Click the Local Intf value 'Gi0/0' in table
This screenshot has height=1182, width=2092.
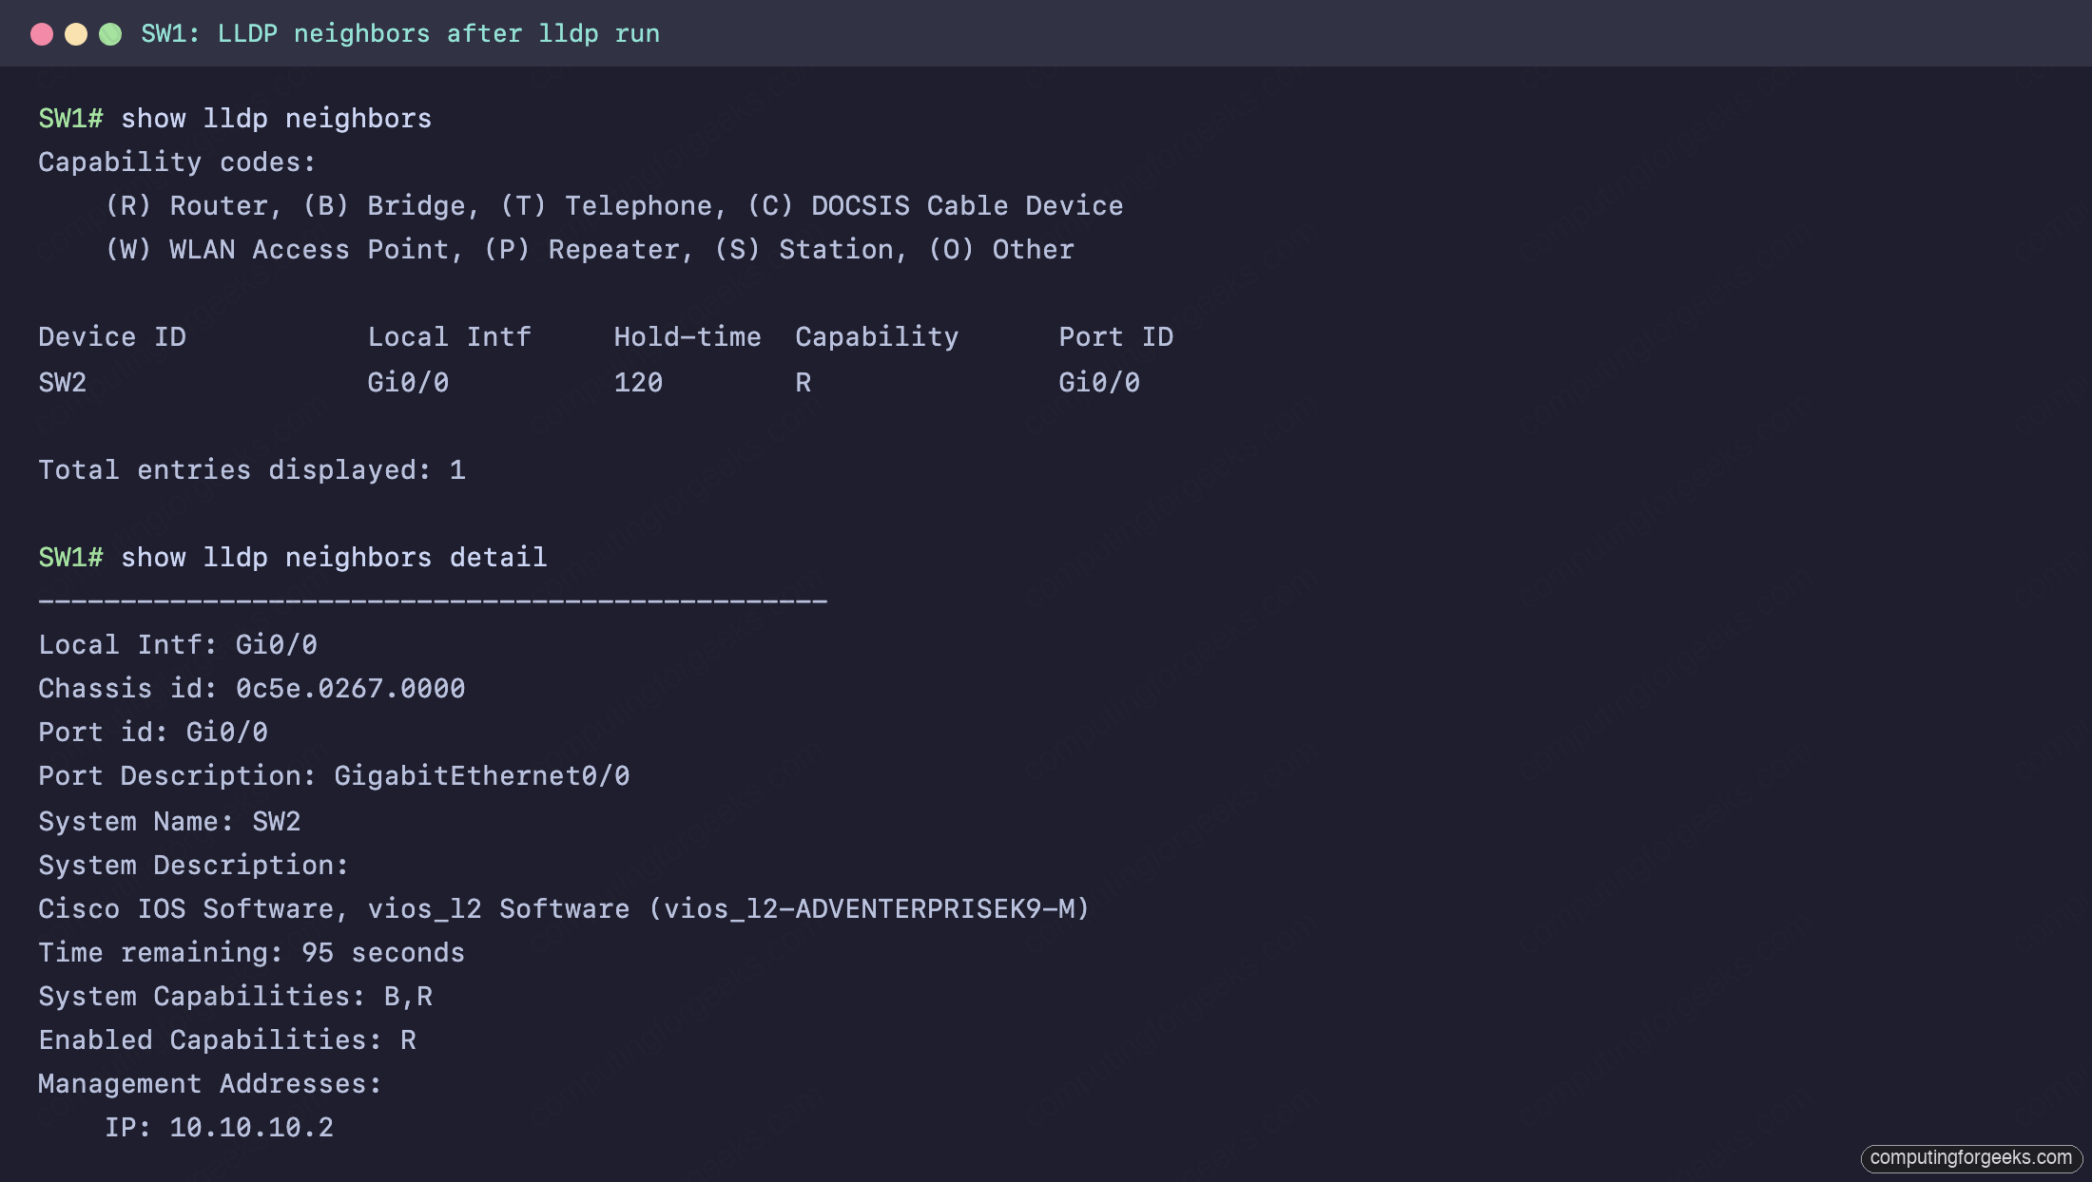point(408,383)
